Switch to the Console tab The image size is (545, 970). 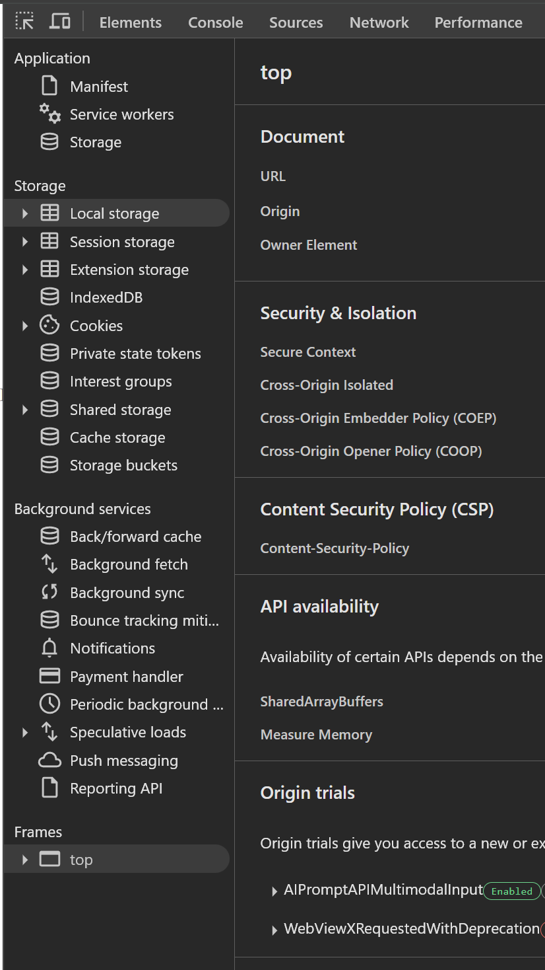click(x=215, y=22)
